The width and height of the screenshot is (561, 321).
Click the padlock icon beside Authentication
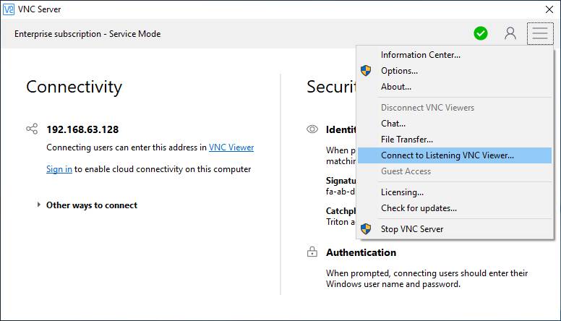tap(312, 252)
